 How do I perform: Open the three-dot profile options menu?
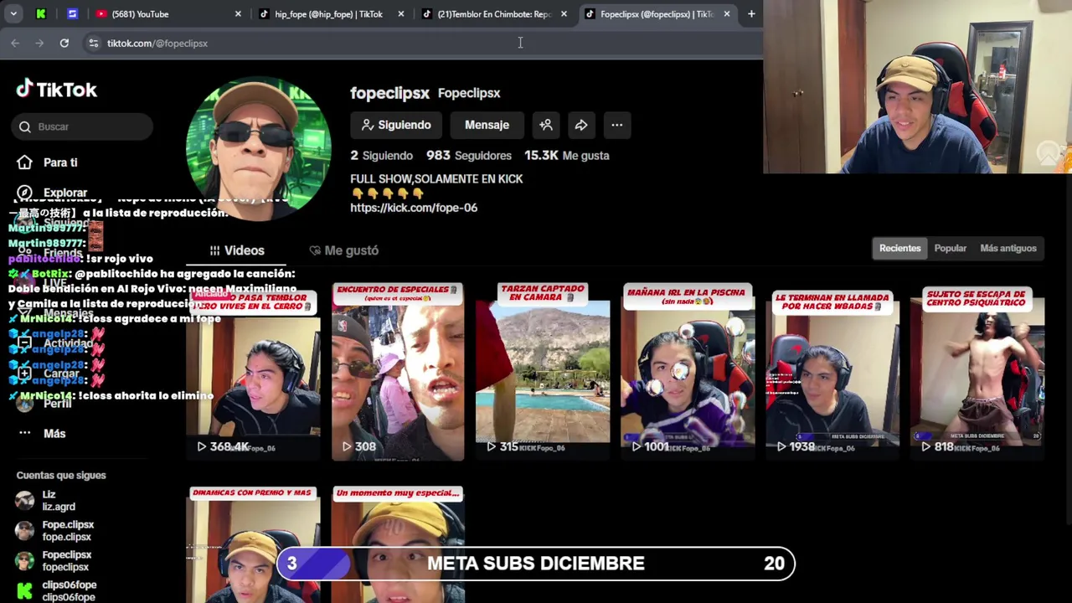pyautogui.click(x=617, y=125)
